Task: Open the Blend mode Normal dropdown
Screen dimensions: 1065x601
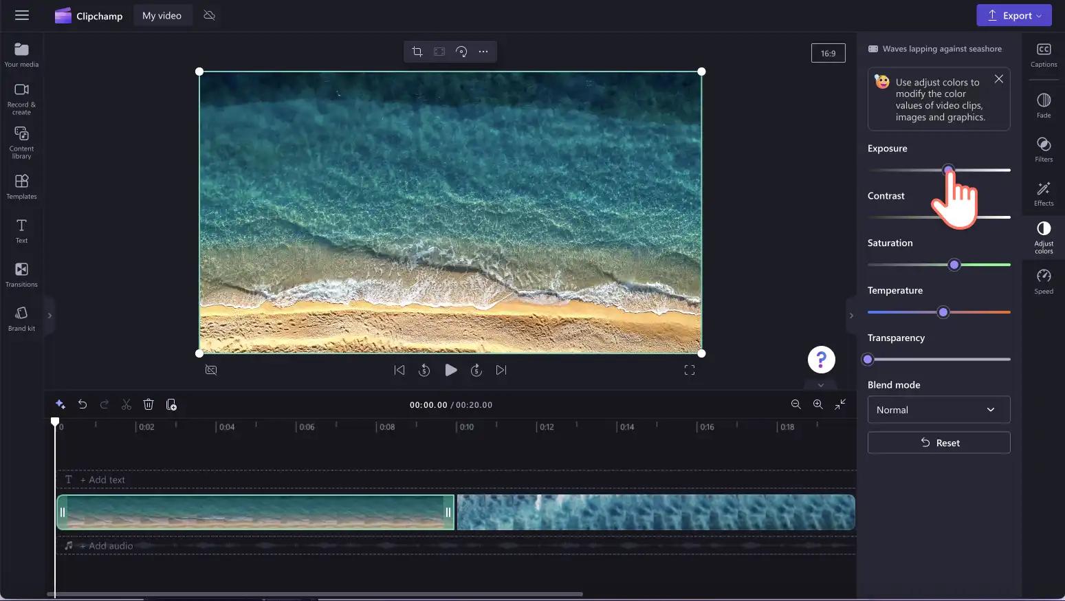Action: click(x=938, y=410)
